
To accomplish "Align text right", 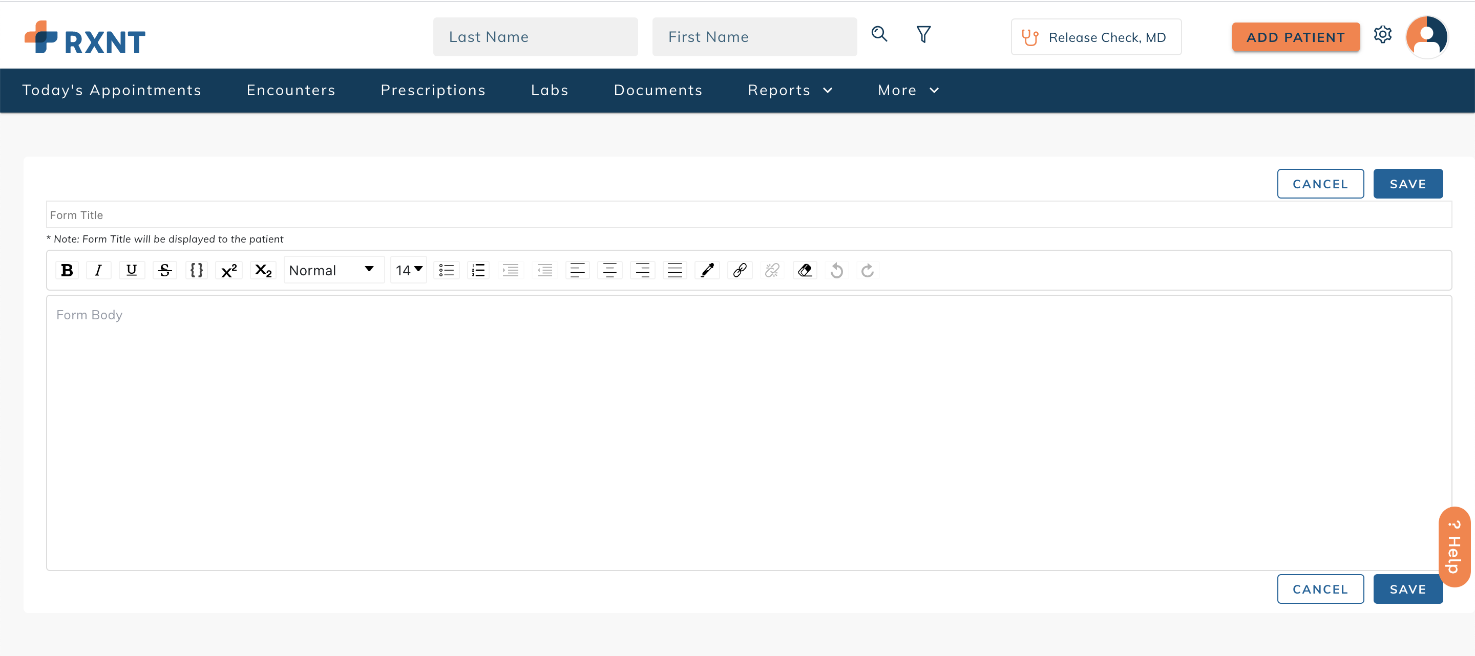I will (x=642, y=270).
